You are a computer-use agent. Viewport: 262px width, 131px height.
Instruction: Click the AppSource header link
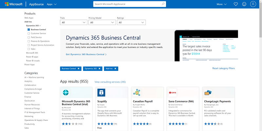point(36,4)
